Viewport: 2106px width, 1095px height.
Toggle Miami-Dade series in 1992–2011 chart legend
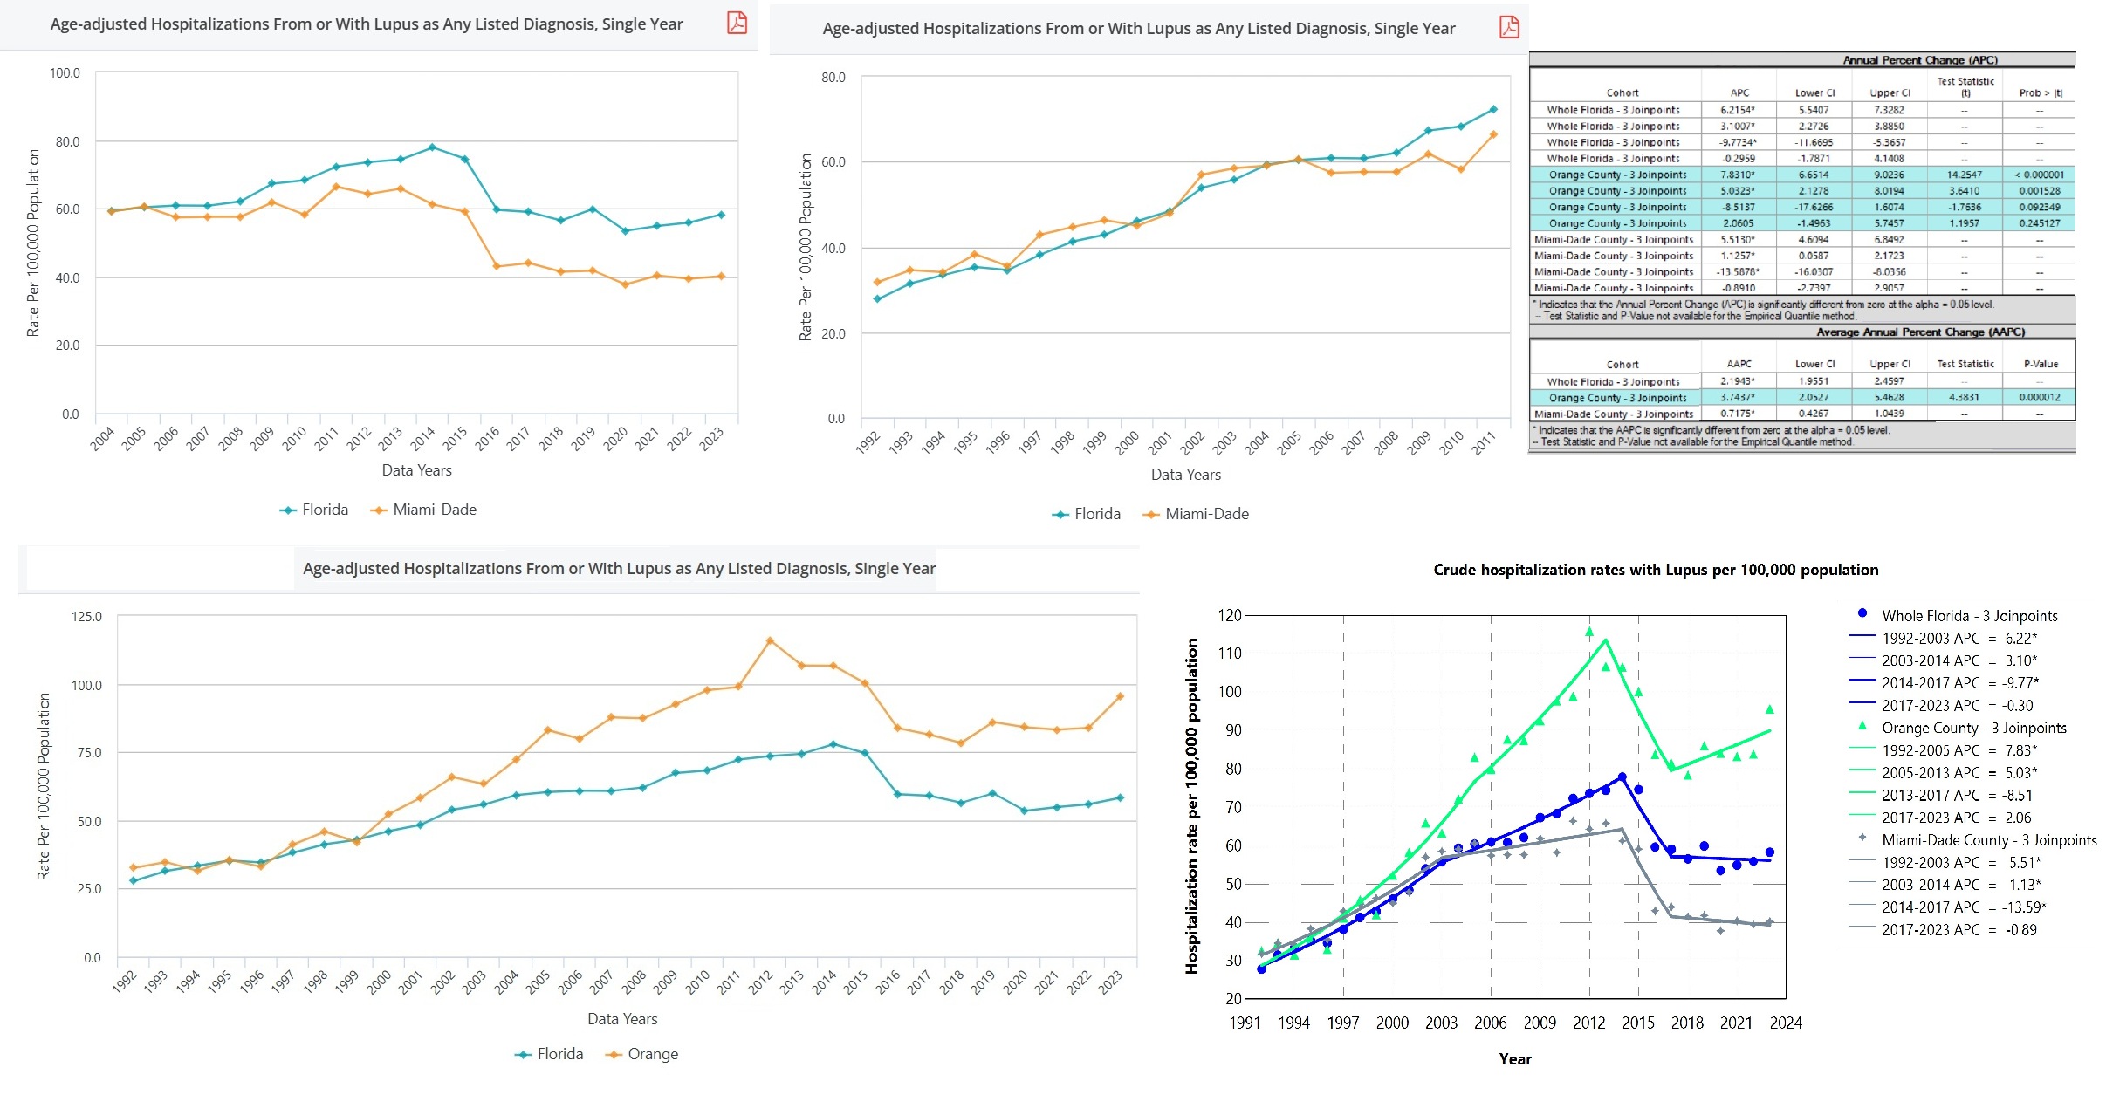[1197, 514]
